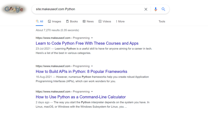This screenshot has width=208, height=113.
Task: Open 'Learn to Code Python Free' result
Action: click(87, 43)
